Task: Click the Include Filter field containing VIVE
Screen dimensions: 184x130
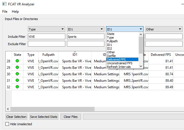Action: [46, 37]
